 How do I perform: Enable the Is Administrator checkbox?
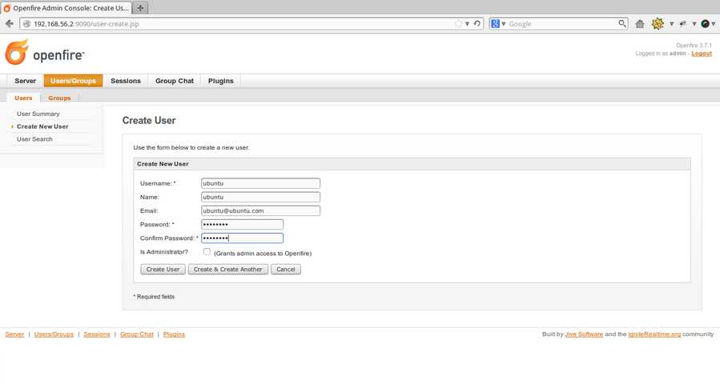coord(207,252)
